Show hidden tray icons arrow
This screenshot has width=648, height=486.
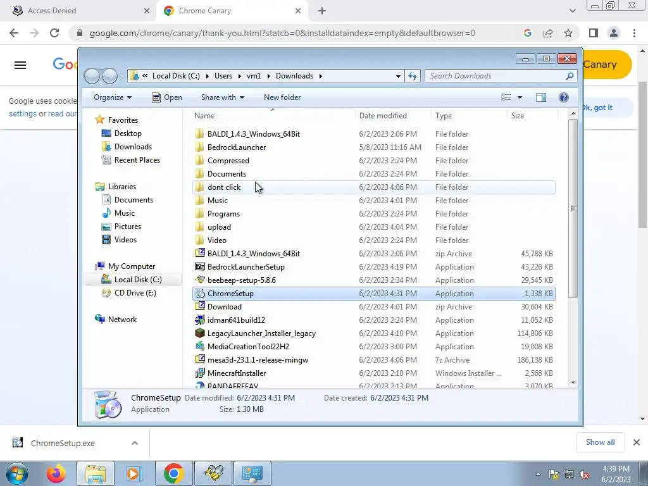538,475
